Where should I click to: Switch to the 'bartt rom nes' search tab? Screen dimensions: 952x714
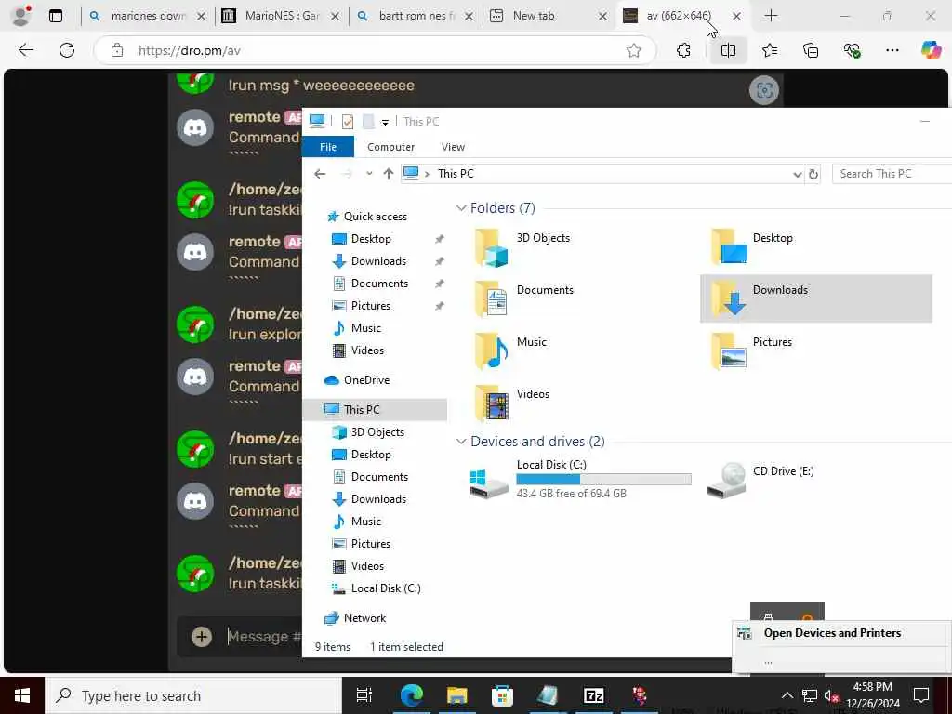tap(416, 17)
